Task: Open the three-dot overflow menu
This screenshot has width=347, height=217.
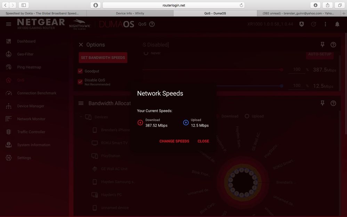Action: [x=325, y=24]
